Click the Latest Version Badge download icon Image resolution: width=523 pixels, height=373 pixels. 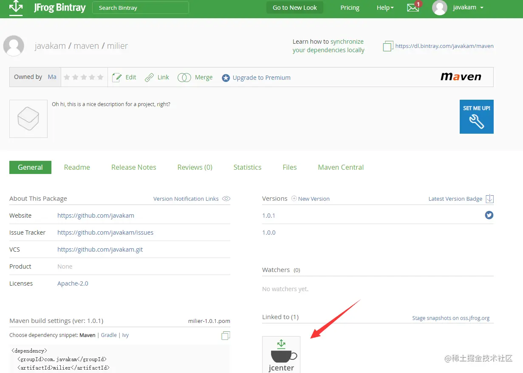[489, 199]
